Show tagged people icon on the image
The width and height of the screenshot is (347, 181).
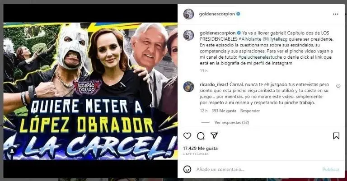(12, 151)
